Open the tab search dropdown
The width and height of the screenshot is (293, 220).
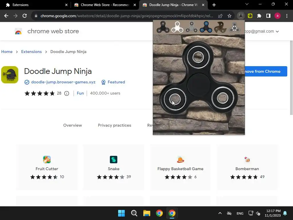247,4
